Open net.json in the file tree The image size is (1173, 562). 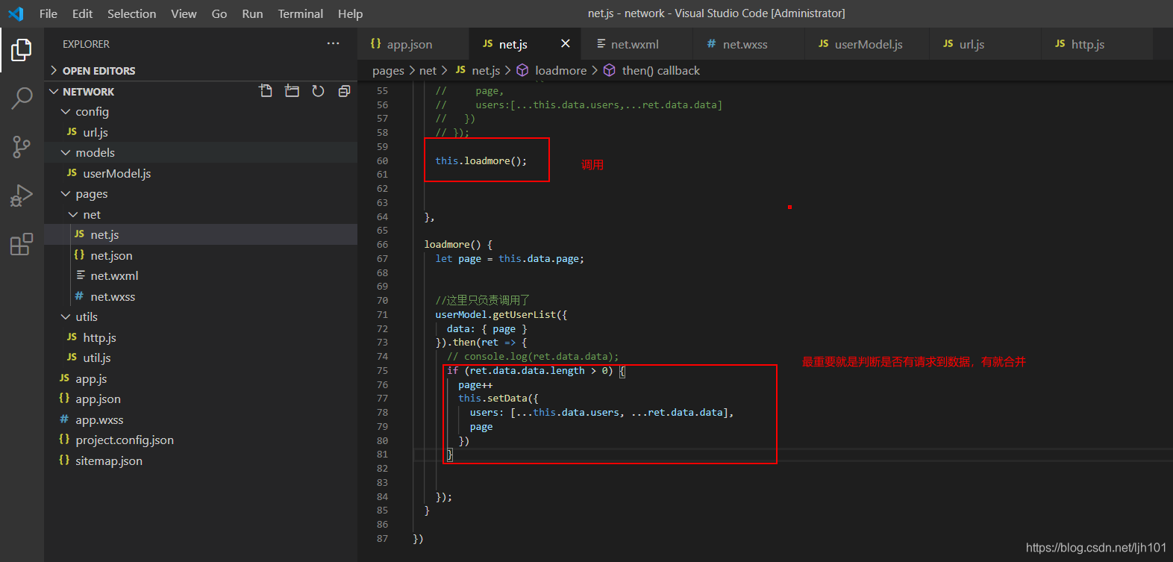(x=201, y=255)
